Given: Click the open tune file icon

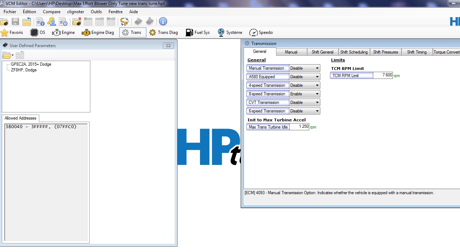Looking at the screenshot, I should tap(4, 22).
